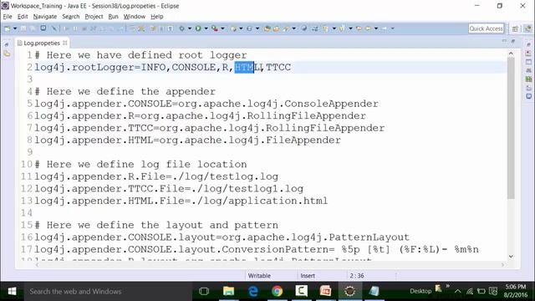Screen dimensions: 535x301
Task: Open PowerPoint from the taskbar
Action: [325, 292]
